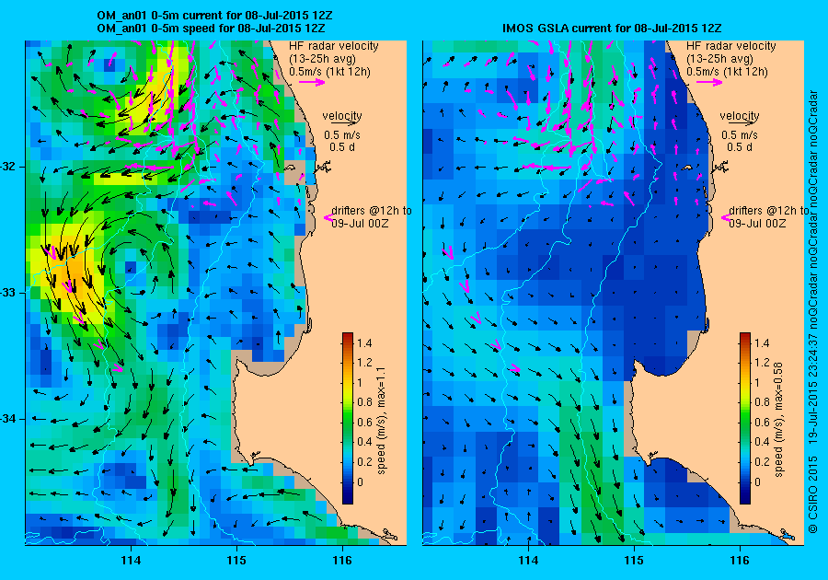Viewport: 828px width, 580px height.
Task: Click '0.5 m/s' under velocity on the left map
Action: point(342,135)
